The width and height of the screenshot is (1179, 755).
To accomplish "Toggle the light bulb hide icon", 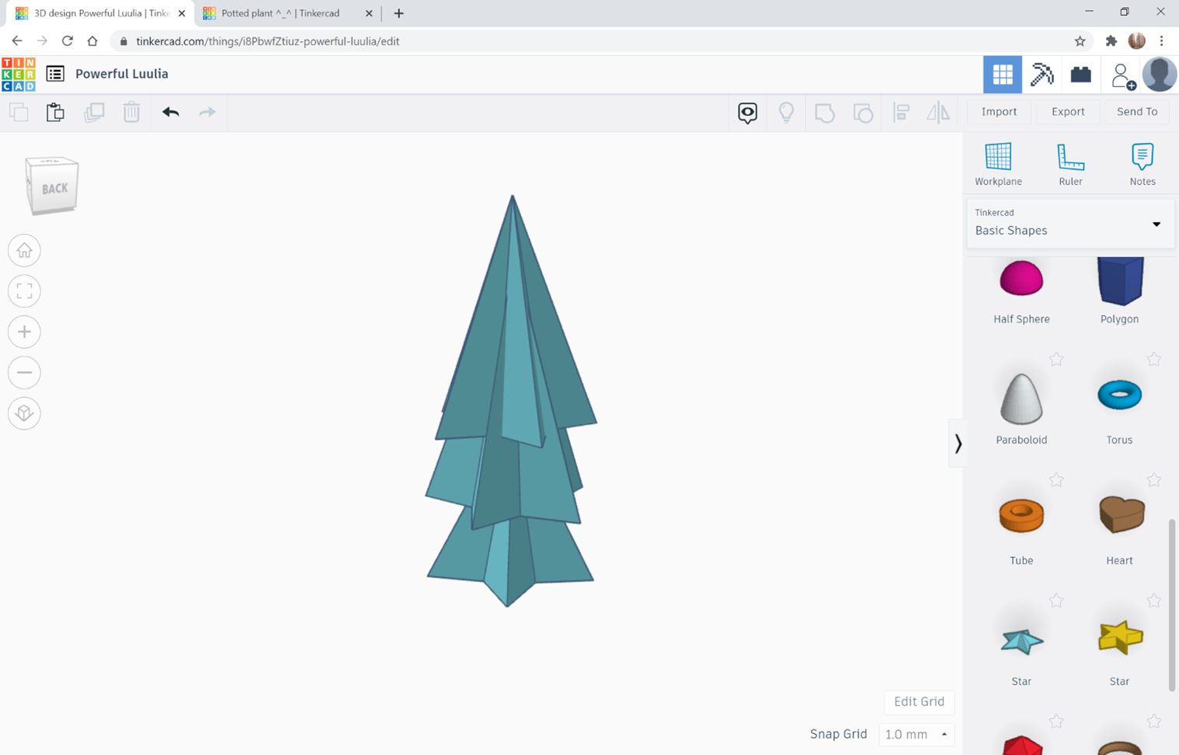I will click(786, 113).
